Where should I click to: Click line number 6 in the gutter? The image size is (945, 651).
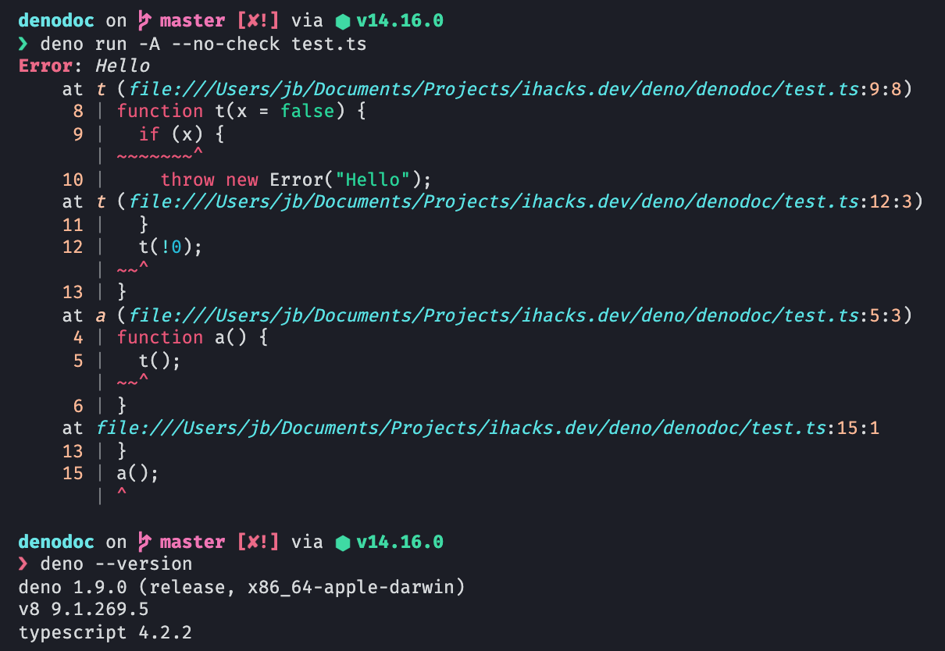(x=78, y=406)
